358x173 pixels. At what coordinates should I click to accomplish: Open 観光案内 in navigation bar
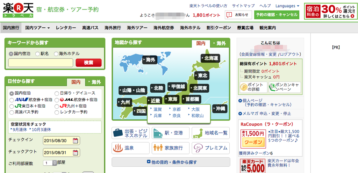[267, 28]
